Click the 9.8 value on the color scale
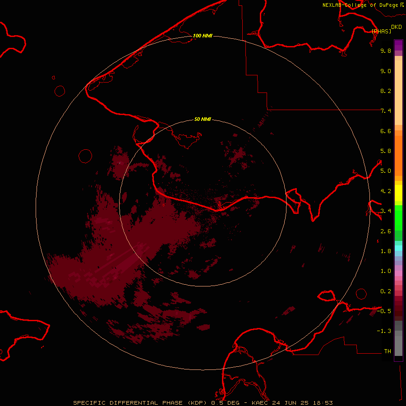This screenshot has height=406, width=406. click(386, 51)
